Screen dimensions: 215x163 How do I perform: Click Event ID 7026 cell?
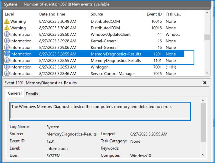(x=158, y=74)
